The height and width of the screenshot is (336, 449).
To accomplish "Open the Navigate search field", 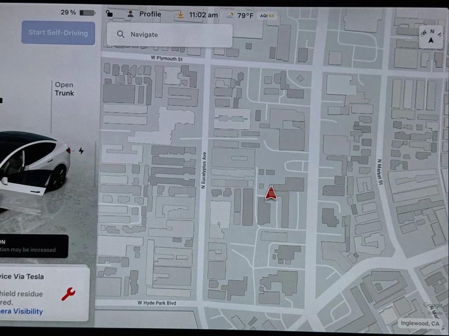I will tap(170, 35).
